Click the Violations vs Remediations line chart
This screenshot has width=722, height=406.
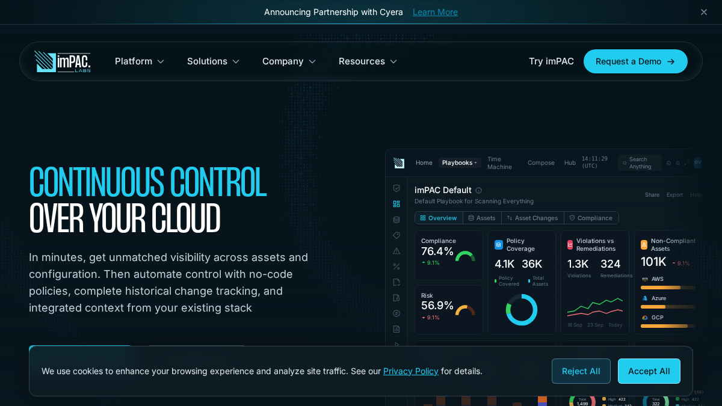coord(595,307)
